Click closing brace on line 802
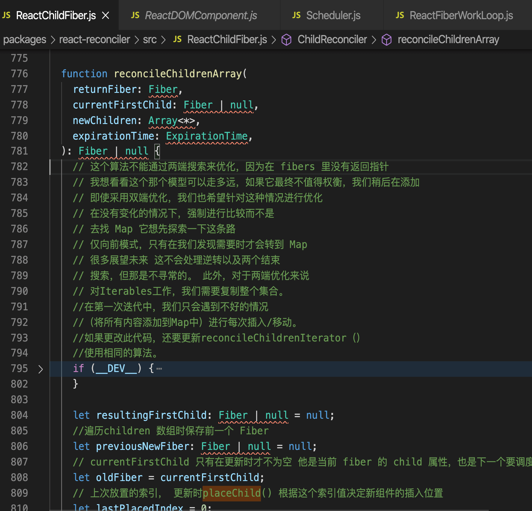 75,384
